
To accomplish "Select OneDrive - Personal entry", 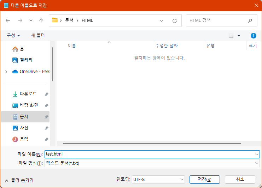I will click(x=31, y=72).
